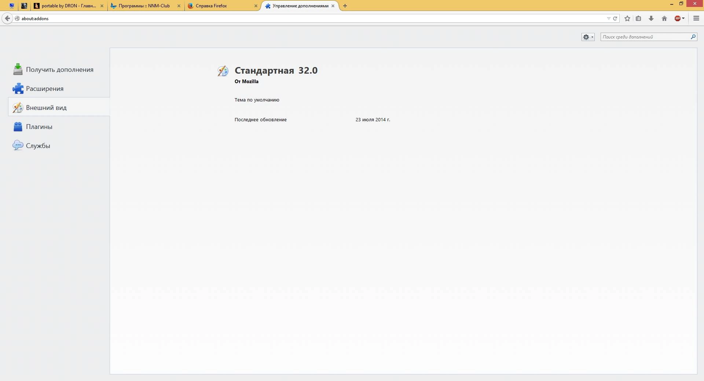Open the add-ons tools gear dropdown
This screenshot has height=381, width=704.
[588, 37]
